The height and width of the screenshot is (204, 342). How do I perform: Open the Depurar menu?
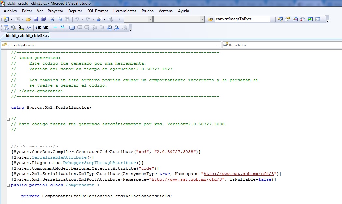(75, 11)
